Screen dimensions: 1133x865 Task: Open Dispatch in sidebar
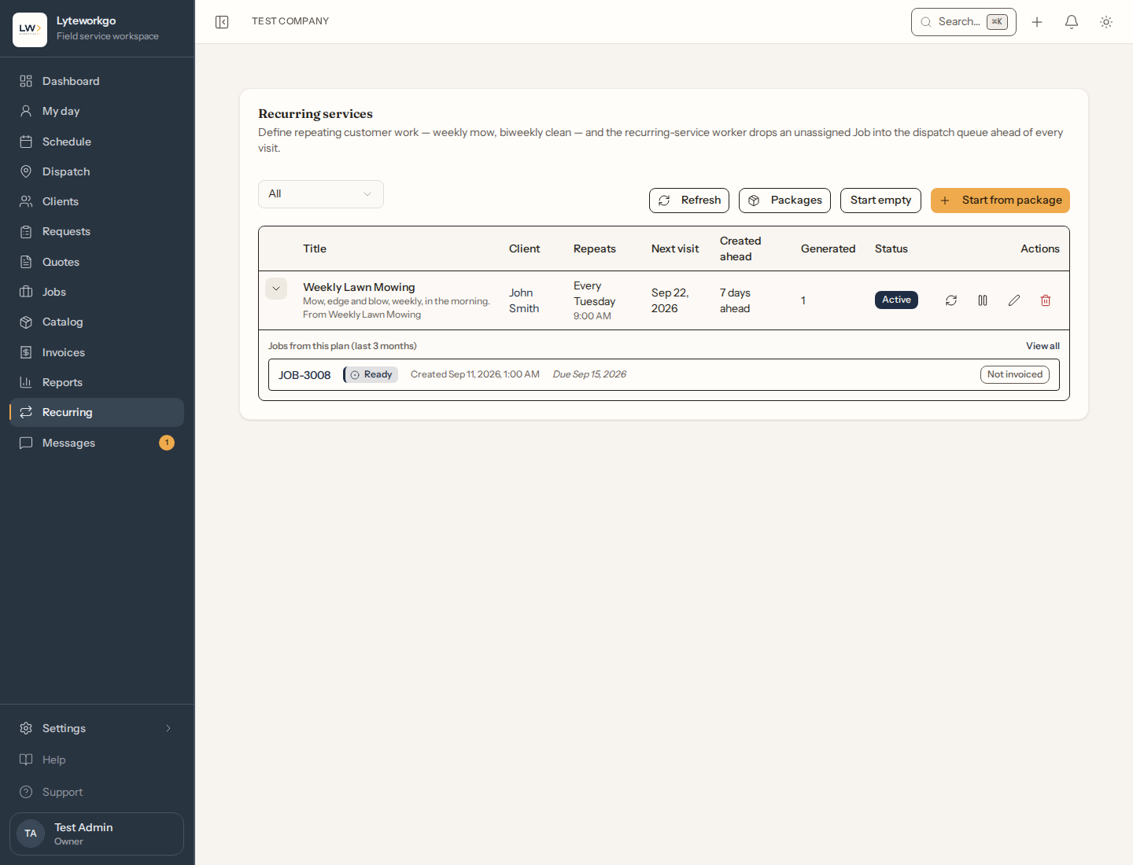tap(97, 171)
